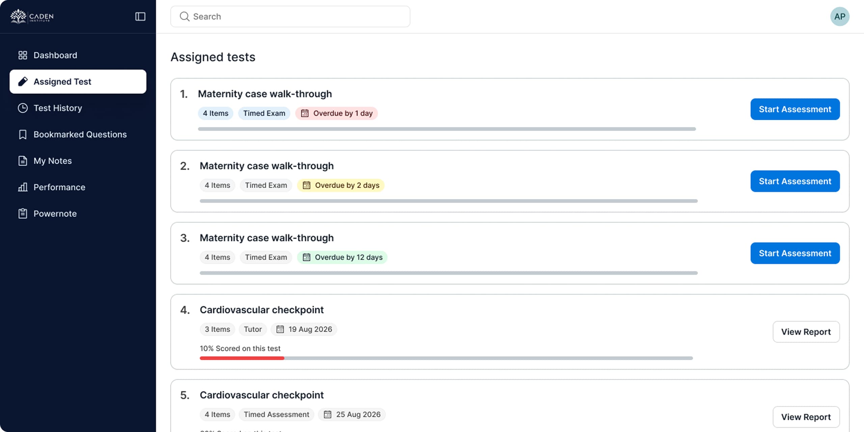Click the My Notes document icon
The image size is (864, 432).
(23, 161)
